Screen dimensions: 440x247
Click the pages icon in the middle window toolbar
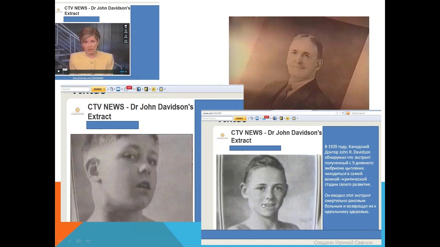pos(111,89)
